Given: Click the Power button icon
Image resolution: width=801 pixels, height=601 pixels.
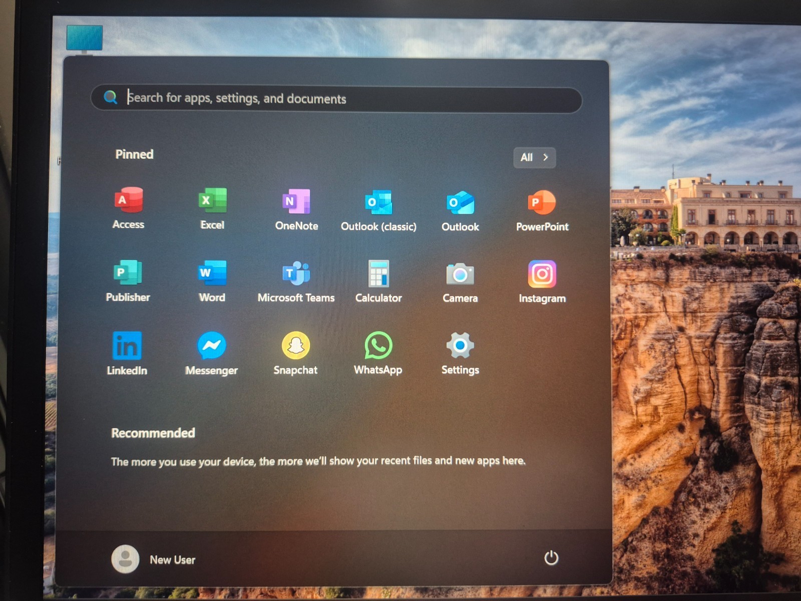Looking at the screenshot, I should (551, 557).
